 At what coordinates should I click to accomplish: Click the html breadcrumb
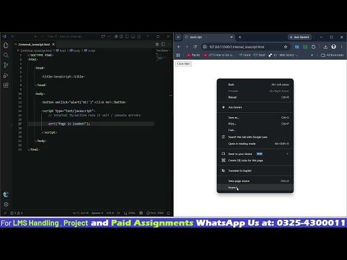click(x=61, y=50)
